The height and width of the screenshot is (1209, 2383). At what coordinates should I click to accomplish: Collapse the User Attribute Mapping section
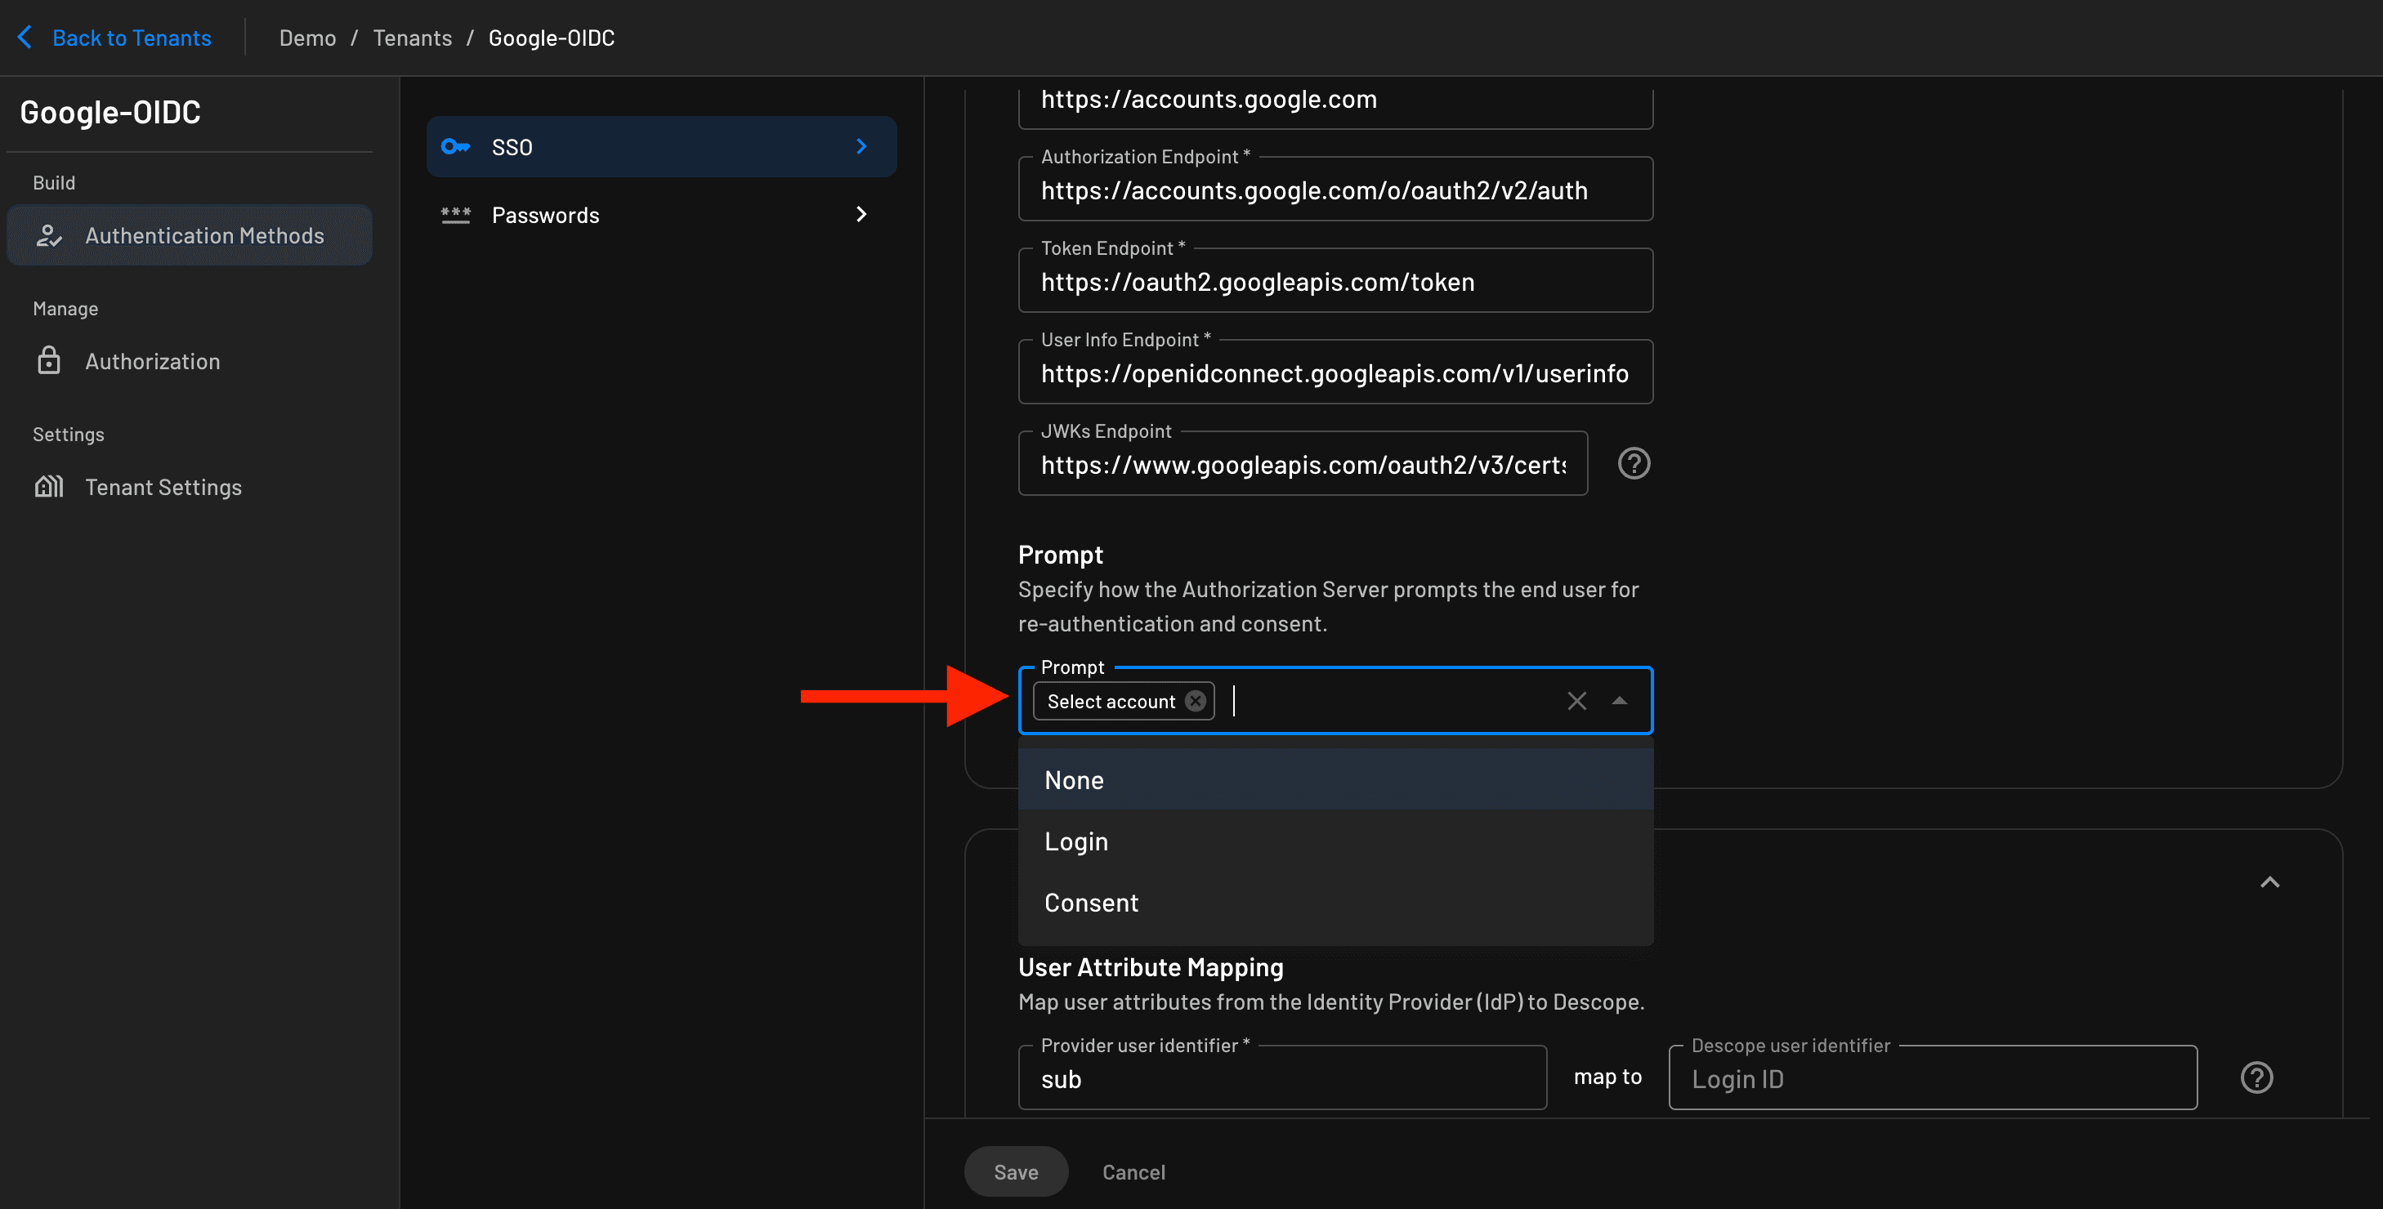(x=2270, y=881)
